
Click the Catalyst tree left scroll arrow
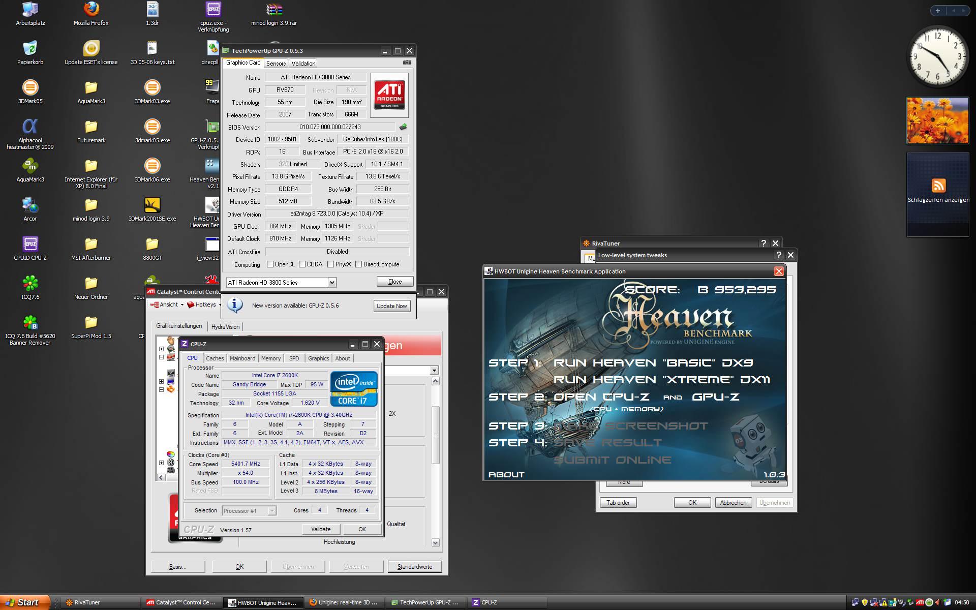(x=161, y=477)
